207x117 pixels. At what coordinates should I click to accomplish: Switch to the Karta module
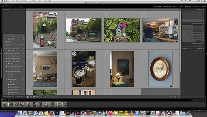[175, 7]
